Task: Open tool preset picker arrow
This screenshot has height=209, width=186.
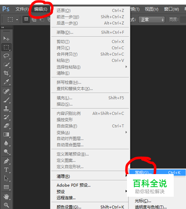Action: 17,20
